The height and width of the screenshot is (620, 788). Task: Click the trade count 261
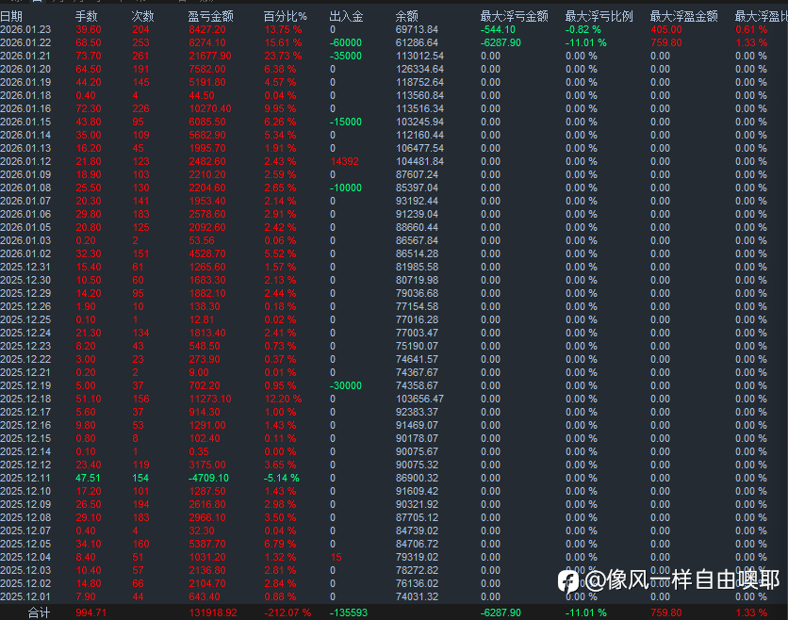pos(140,56)
